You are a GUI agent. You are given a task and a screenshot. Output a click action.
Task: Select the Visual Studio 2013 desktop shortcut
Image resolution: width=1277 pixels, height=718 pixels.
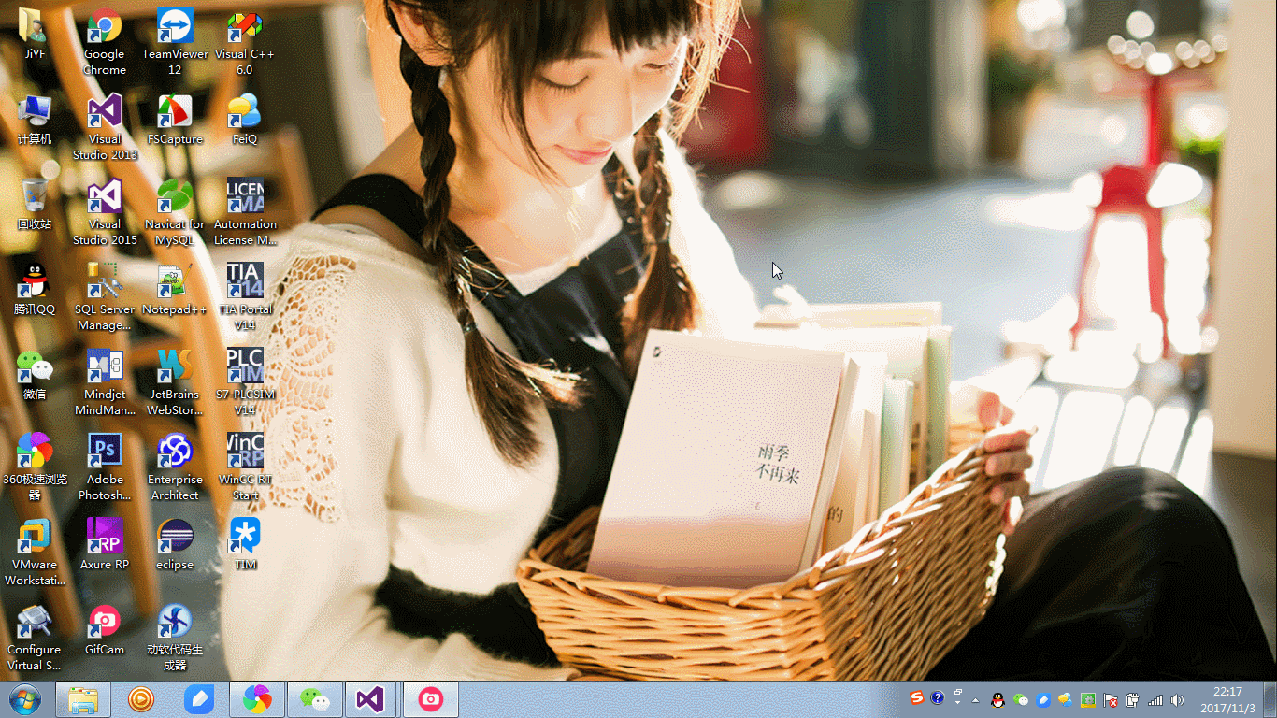(105, 127)
